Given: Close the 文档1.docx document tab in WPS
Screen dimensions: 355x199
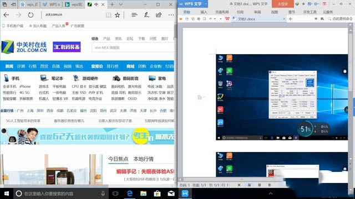Looking at the screenshot, I should coord(284,19).
